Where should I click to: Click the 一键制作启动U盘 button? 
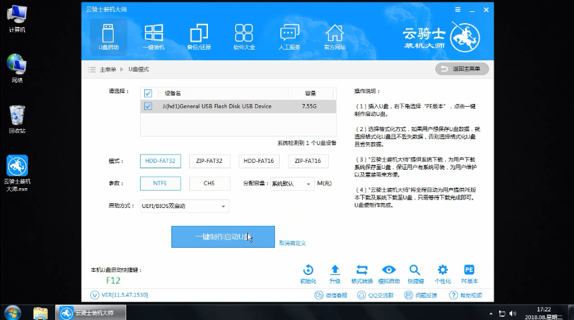click(223, 237)
